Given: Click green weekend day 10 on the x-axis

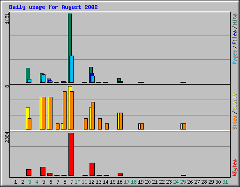Looking at the screenshot, I should [x=77, y=182].
